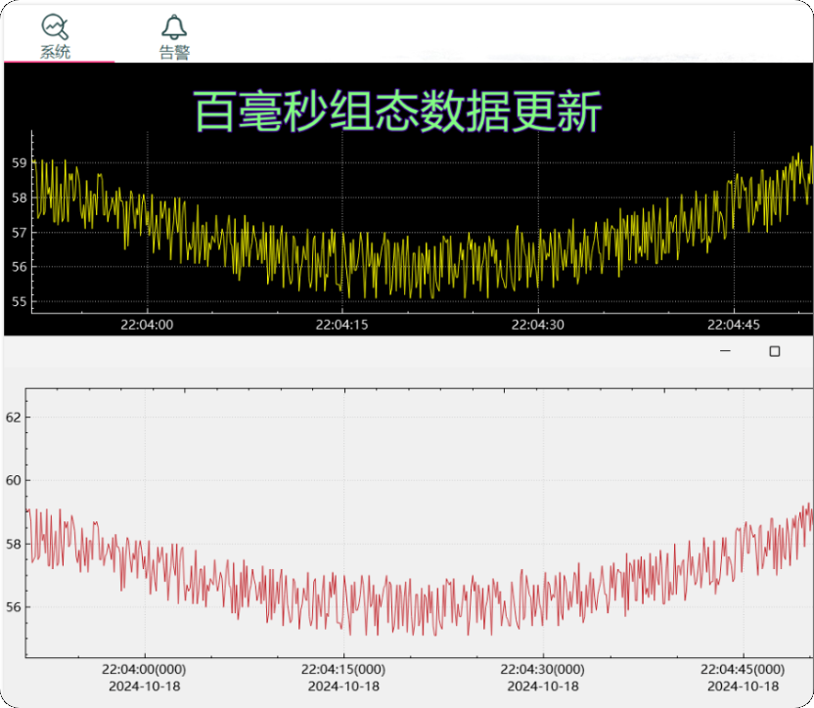
Task: Click 22:04:45(000) label on lower chart
Action: (743, 670)
